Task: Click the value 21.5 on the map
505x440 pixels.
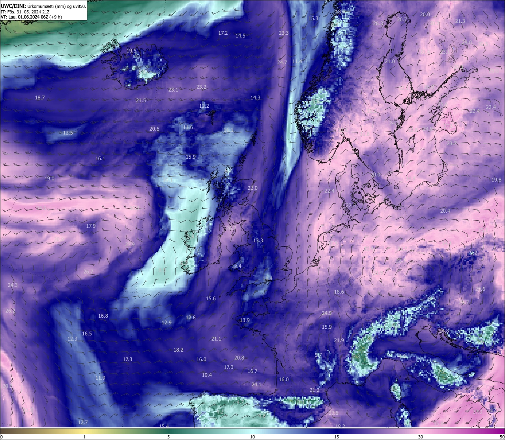Action: point(141,101)
